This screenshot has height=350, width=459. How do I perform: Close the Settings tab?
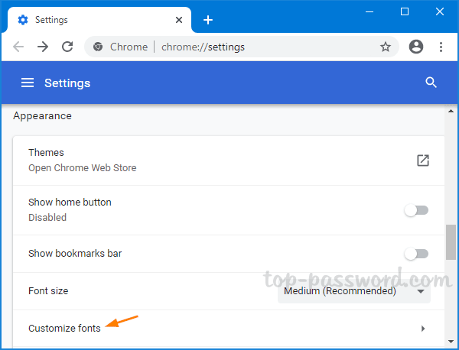pyautogui.click(x=179, y=20)
